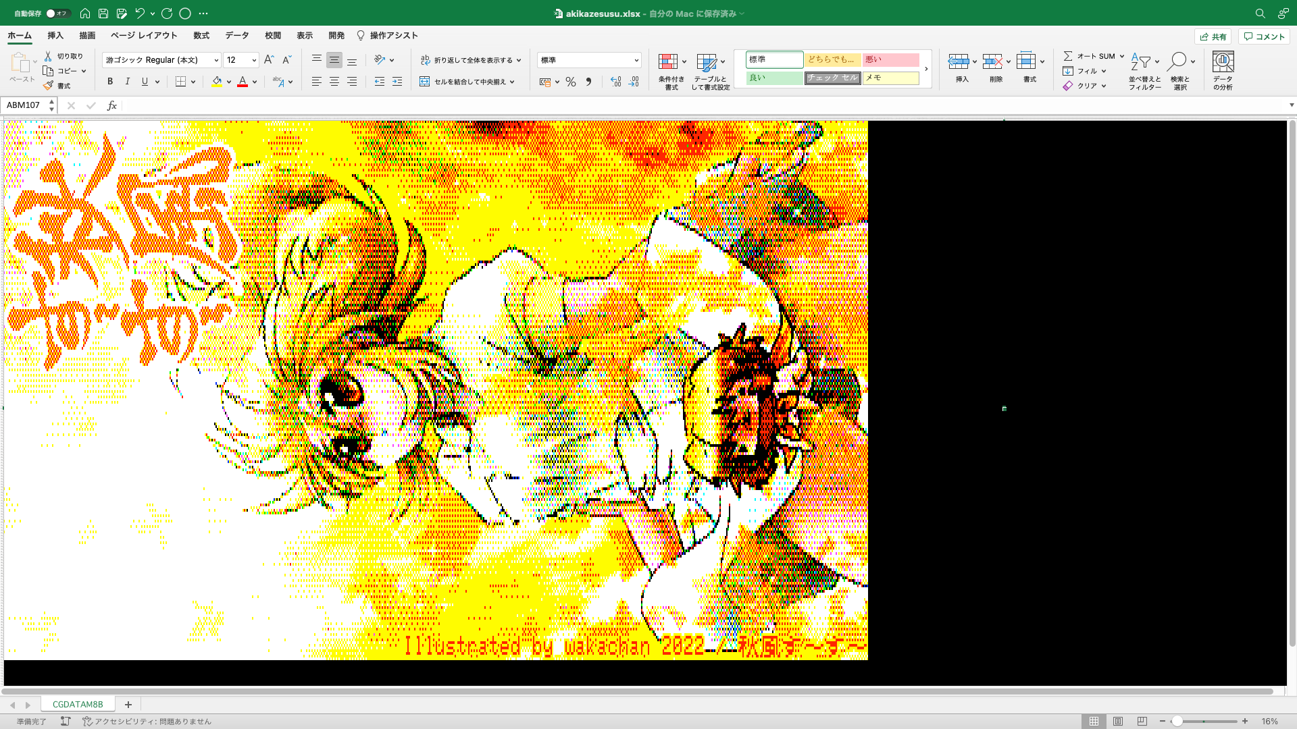The height and width of the screenshot is (729, 1297).
Task: Open the 表示 ribbon tab
Action: click(305, 35)
